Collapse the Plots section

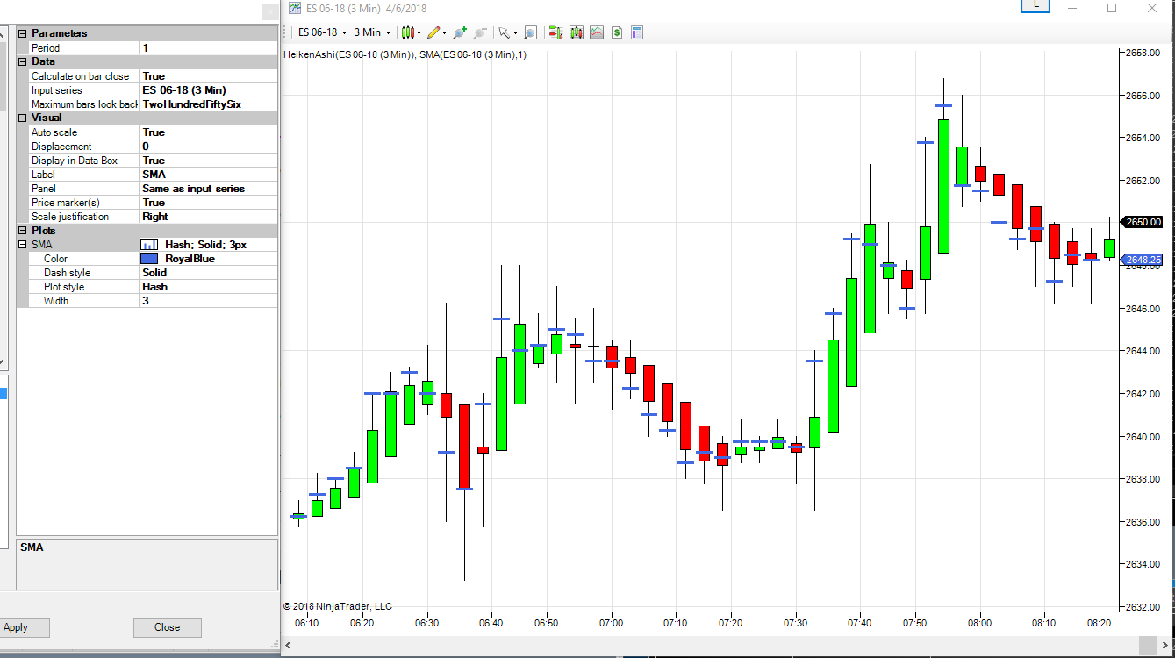pyautogui.click(x=23, y=231)
